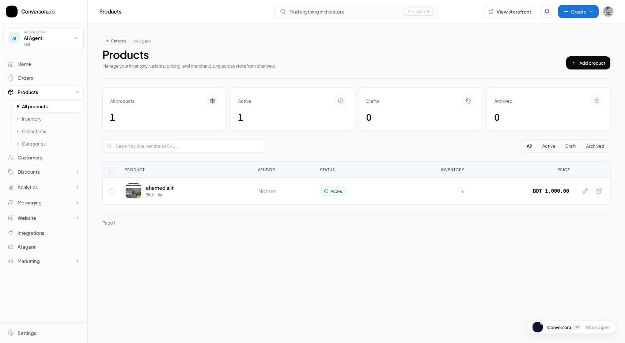Switch to the Draft filter tab
The height and width of the screenshot is (343, 625).
[x=571, y=146]
